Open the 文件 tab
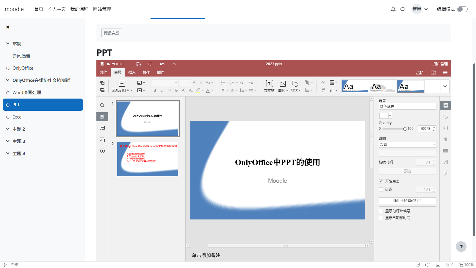Viewport: 476px width, 268px height. pos(104,72)
